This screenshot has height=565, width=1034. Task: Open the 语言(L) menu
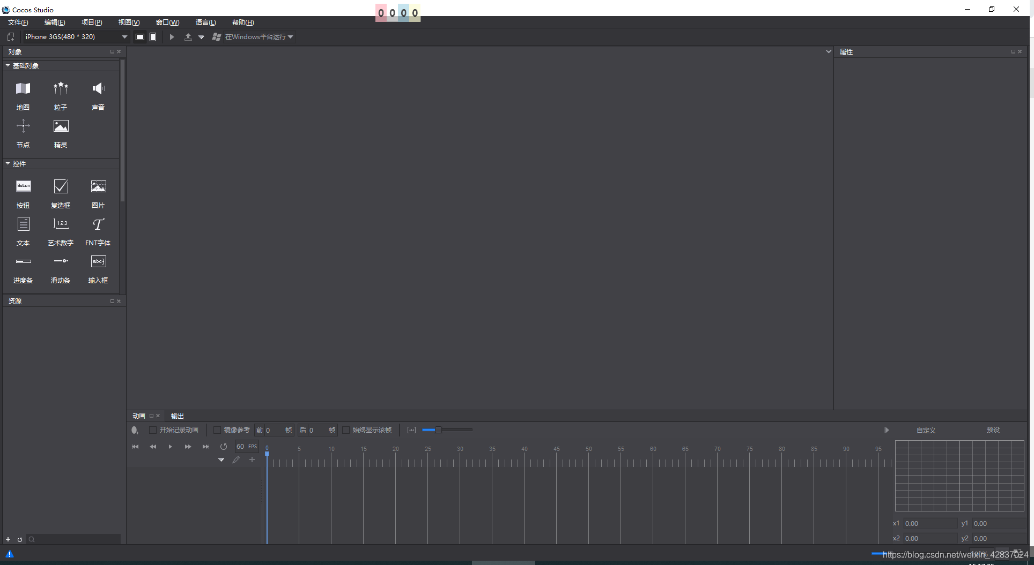pos(206,22)
